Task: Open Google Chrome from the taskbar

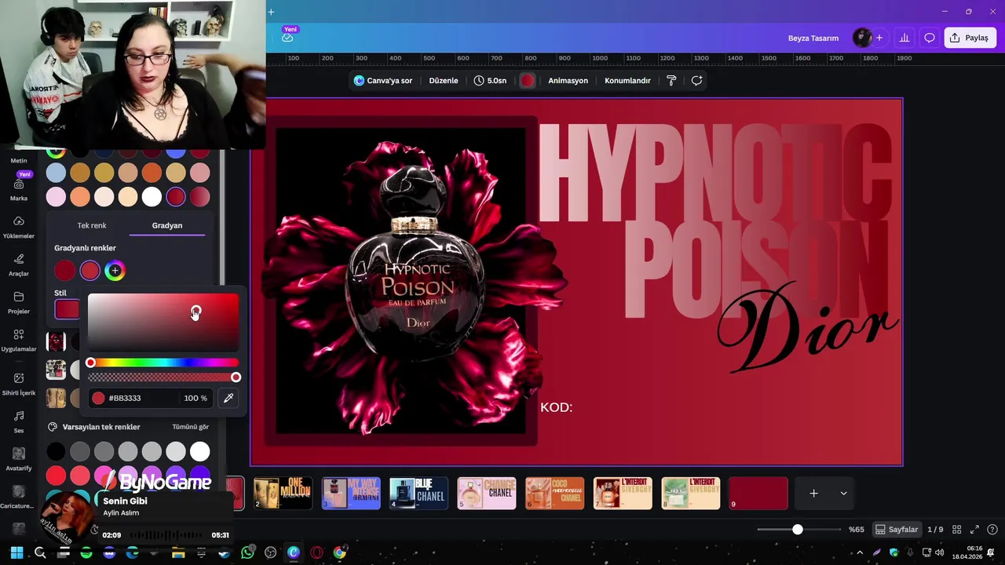Action: click(x=339, y=552)
